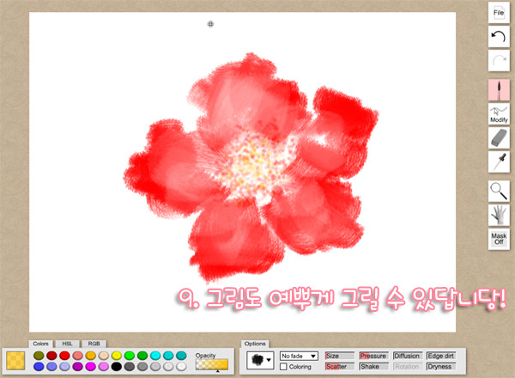Adjust the Shake slider
The image size is (515, 378).
pyautogui.click(x=373, y=367)
